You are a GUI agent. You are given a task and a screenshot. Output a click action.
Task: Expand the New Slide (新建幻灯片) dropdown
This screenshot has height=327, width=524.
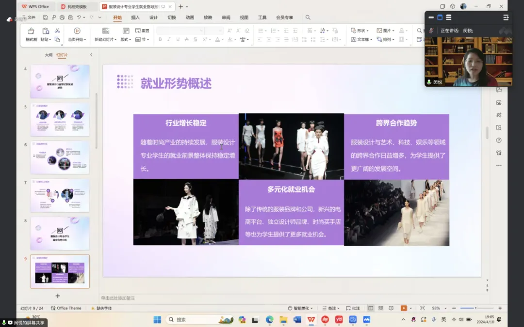[115, 40]
